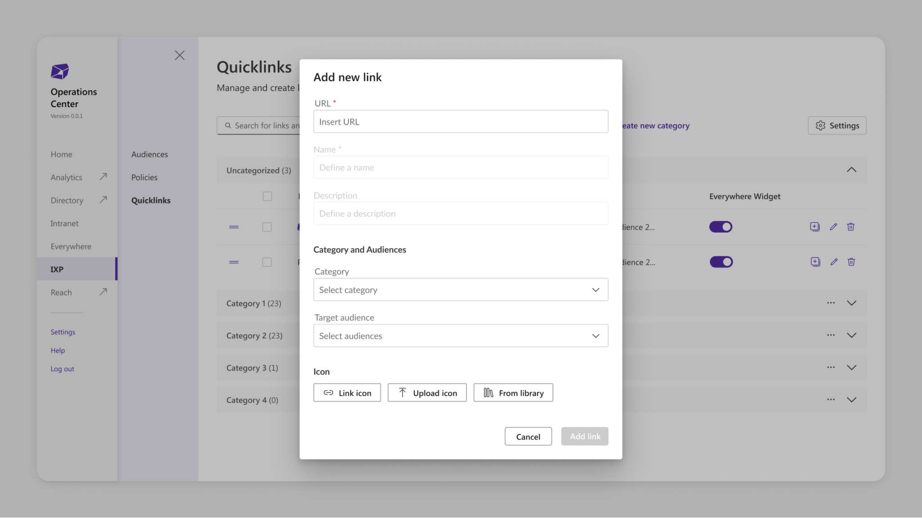Open the Select category dropdown
This screenshot has width=922, height=518.
click(461, 289)
